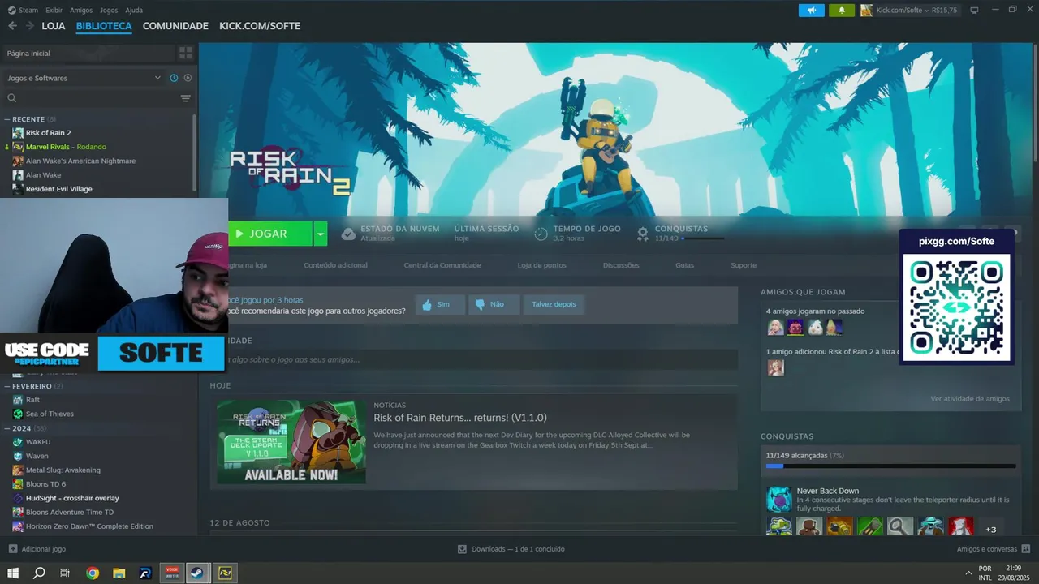Open Downloads status in bottom bar
The width and height of the screenshot is (1039, 584).
point(511,549)
